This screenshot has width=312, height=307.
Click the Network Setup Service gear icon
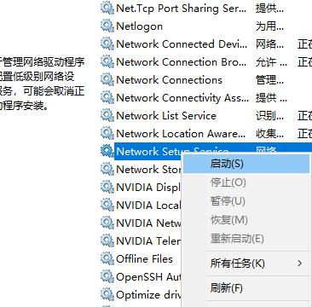107,152
